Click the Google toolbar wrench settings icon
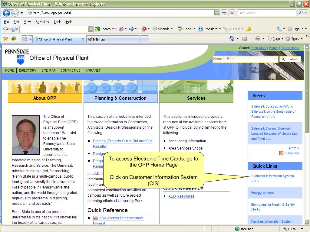 pos(279,29)
